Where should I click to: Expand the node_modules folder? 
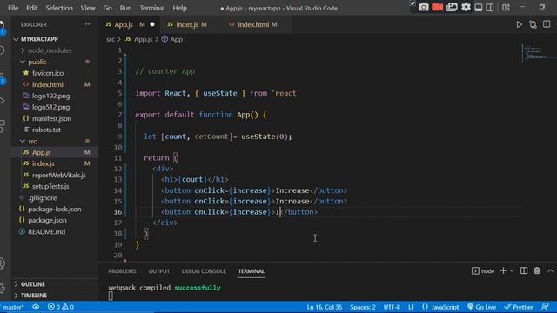[55, 50]
